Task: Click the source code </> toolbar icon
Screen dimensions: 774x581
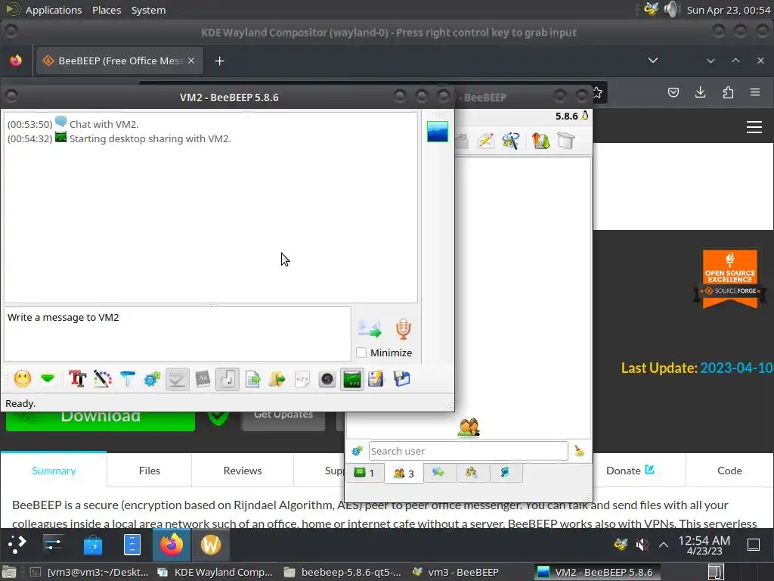Action: point(302,379)
